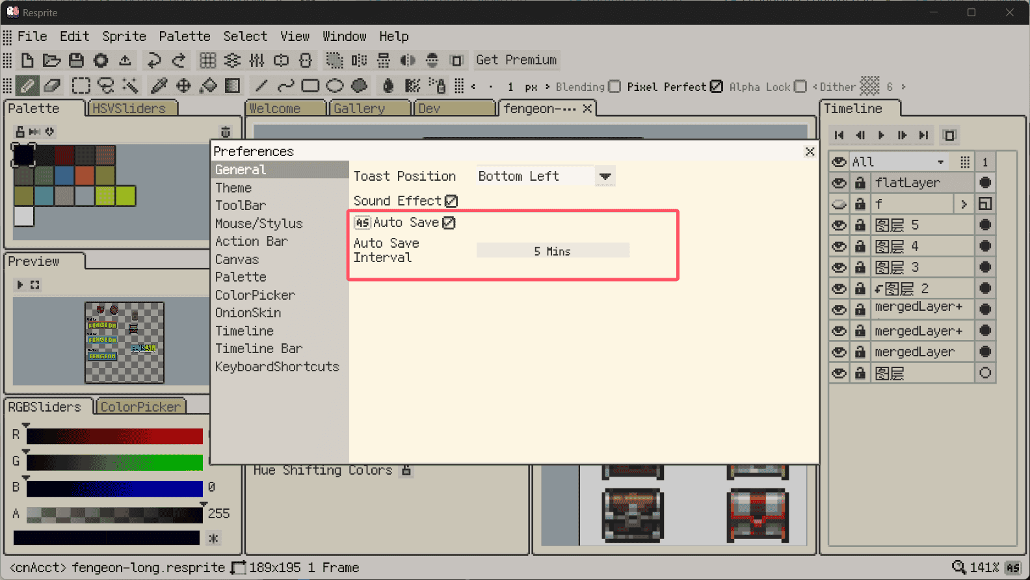This screenshot has height=580, width=1030.
Task: Hide the flatLayer using eye icon
Action: (839, 183)
